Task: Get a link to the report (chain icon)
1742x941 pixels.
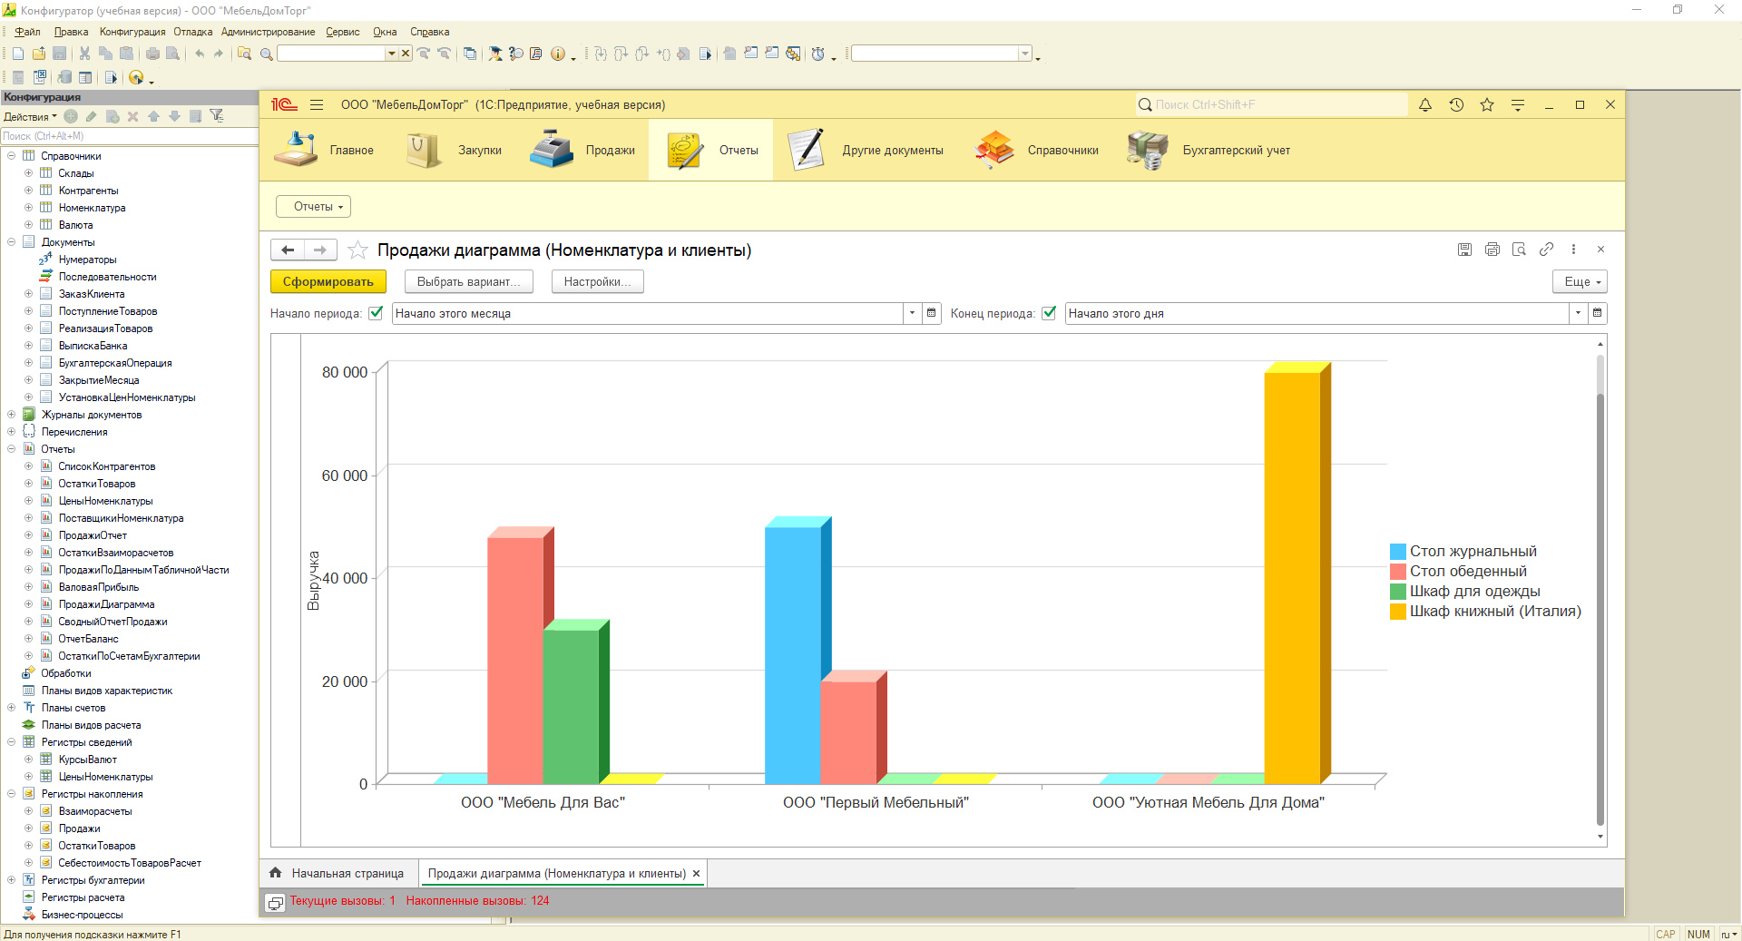Action: point(1546,250)
